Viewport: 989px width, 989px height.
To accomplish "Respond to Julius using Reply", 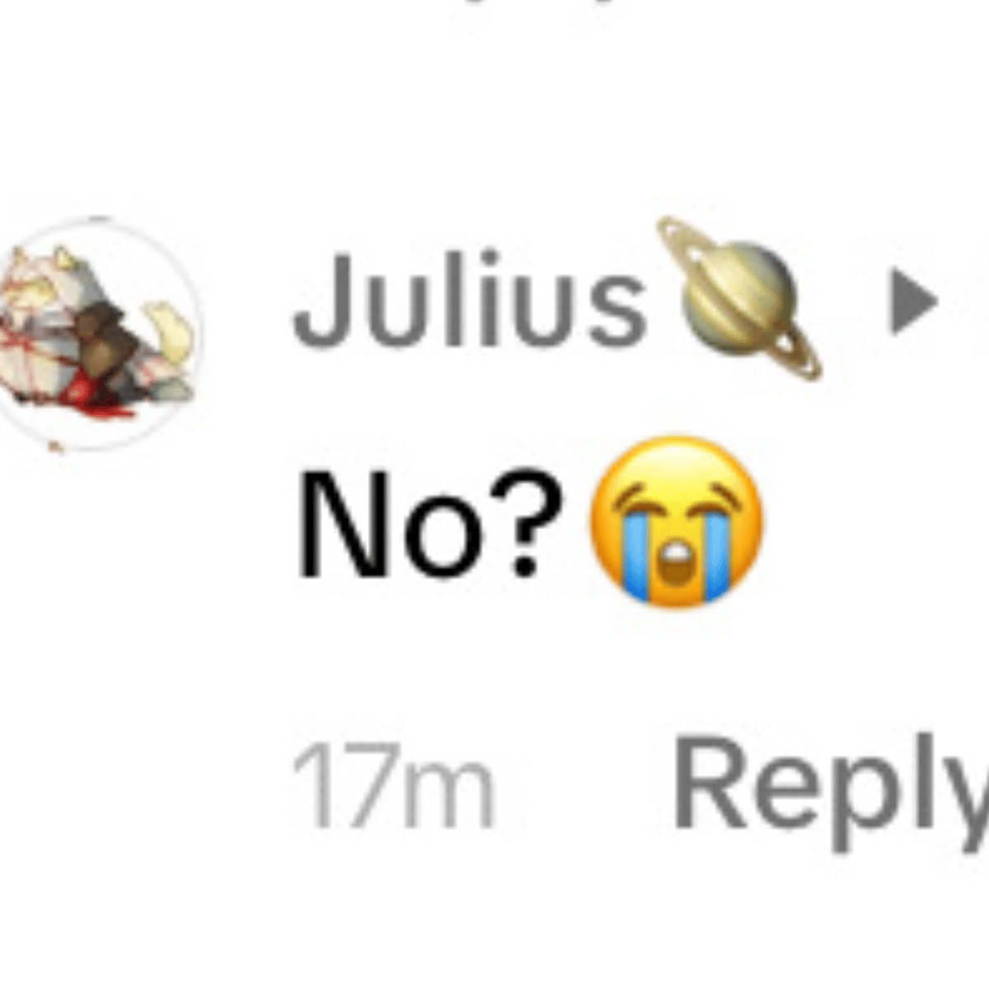I will tap(832, 783).
